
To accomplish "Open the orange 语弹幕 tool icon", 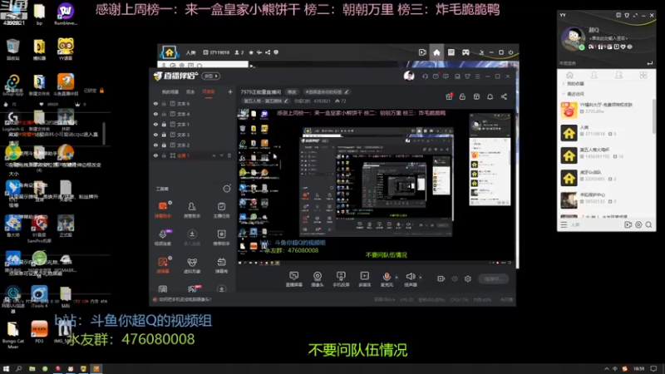I will [163, 265].
